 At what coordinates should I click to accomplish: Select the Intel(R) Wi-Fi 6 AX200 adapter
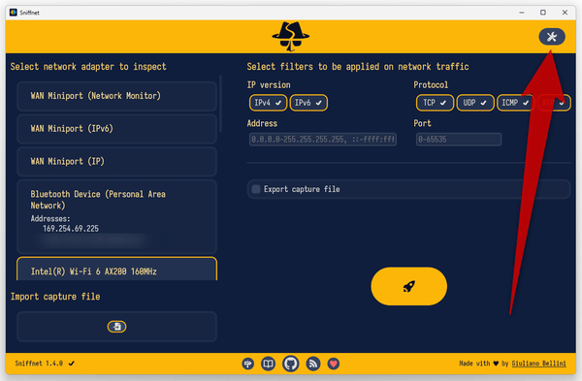coord(117,269)
